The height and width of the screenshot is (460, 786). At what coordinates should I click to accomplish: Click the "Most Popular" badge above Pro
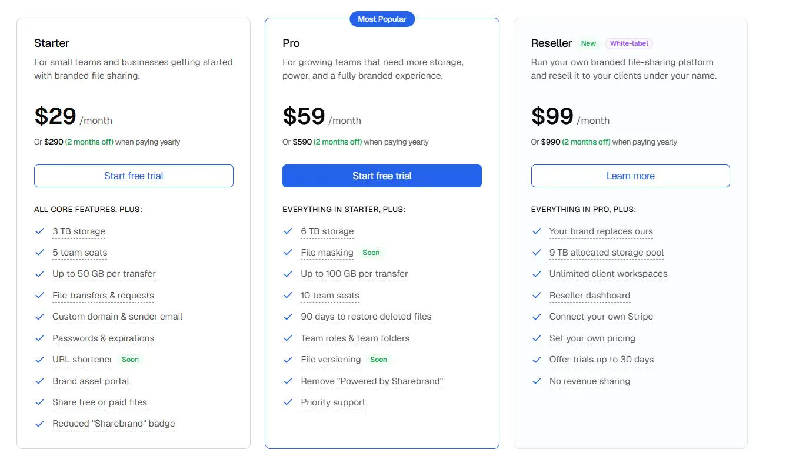(382, 19)
